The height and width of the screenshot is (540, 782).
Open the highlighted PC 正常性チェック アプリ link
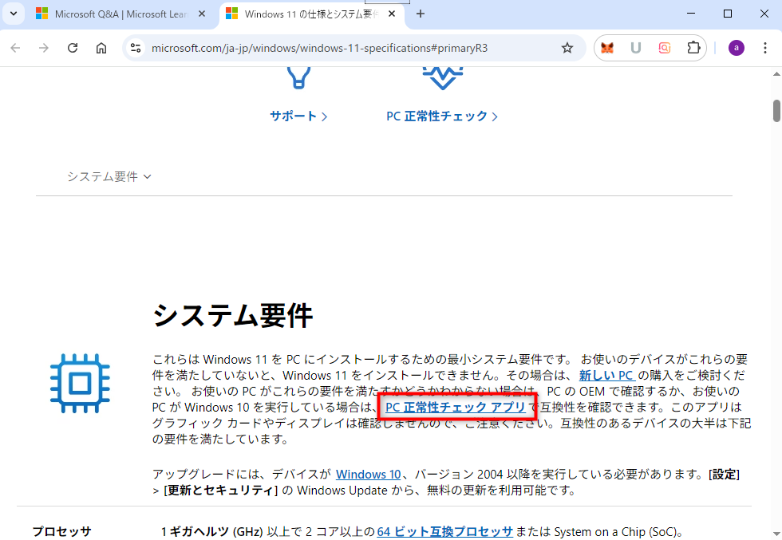456,408
